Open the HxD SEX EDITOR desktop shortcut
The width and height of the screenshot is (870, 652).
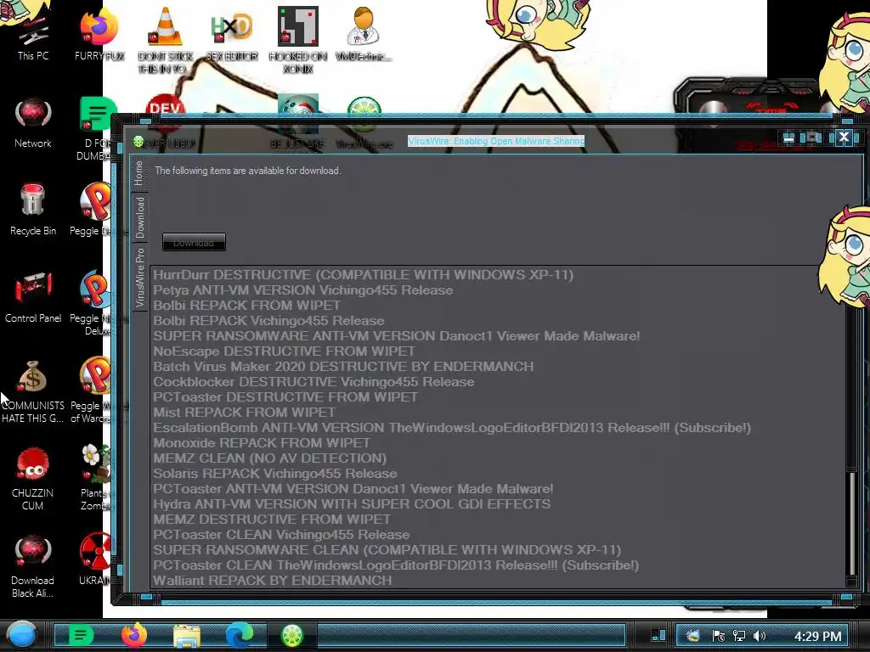(232, 36)
